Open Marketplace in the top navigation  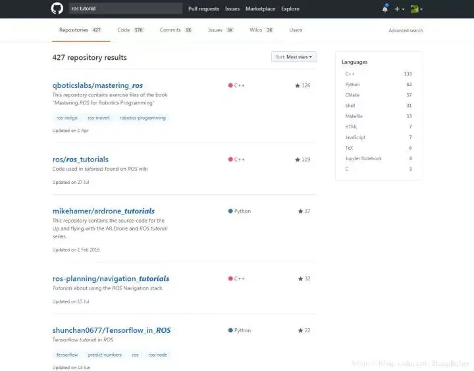coord(260,9)
